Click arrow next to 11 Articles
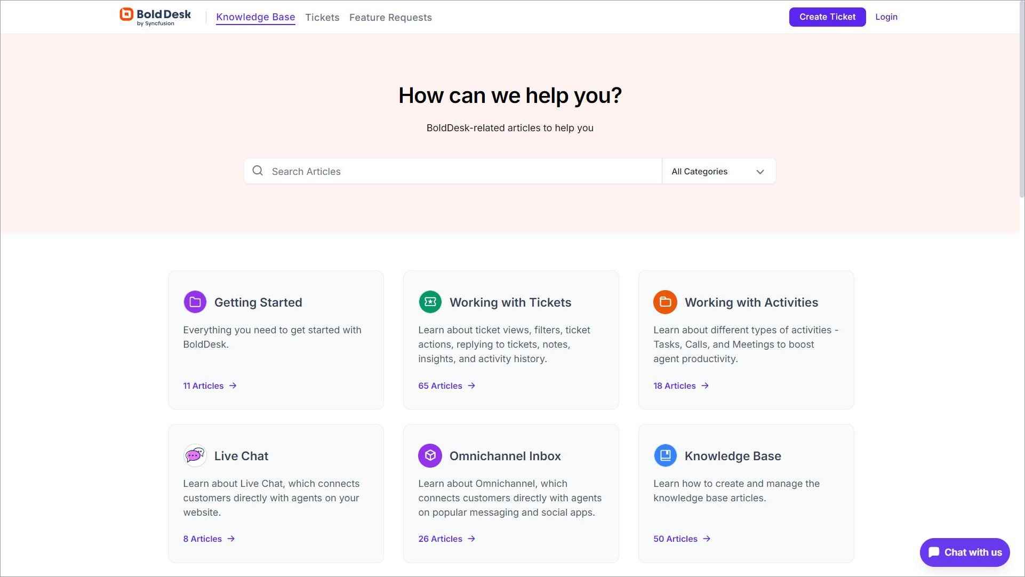The width and height of the screenshot is (1025, 577). tap(233, 386)
